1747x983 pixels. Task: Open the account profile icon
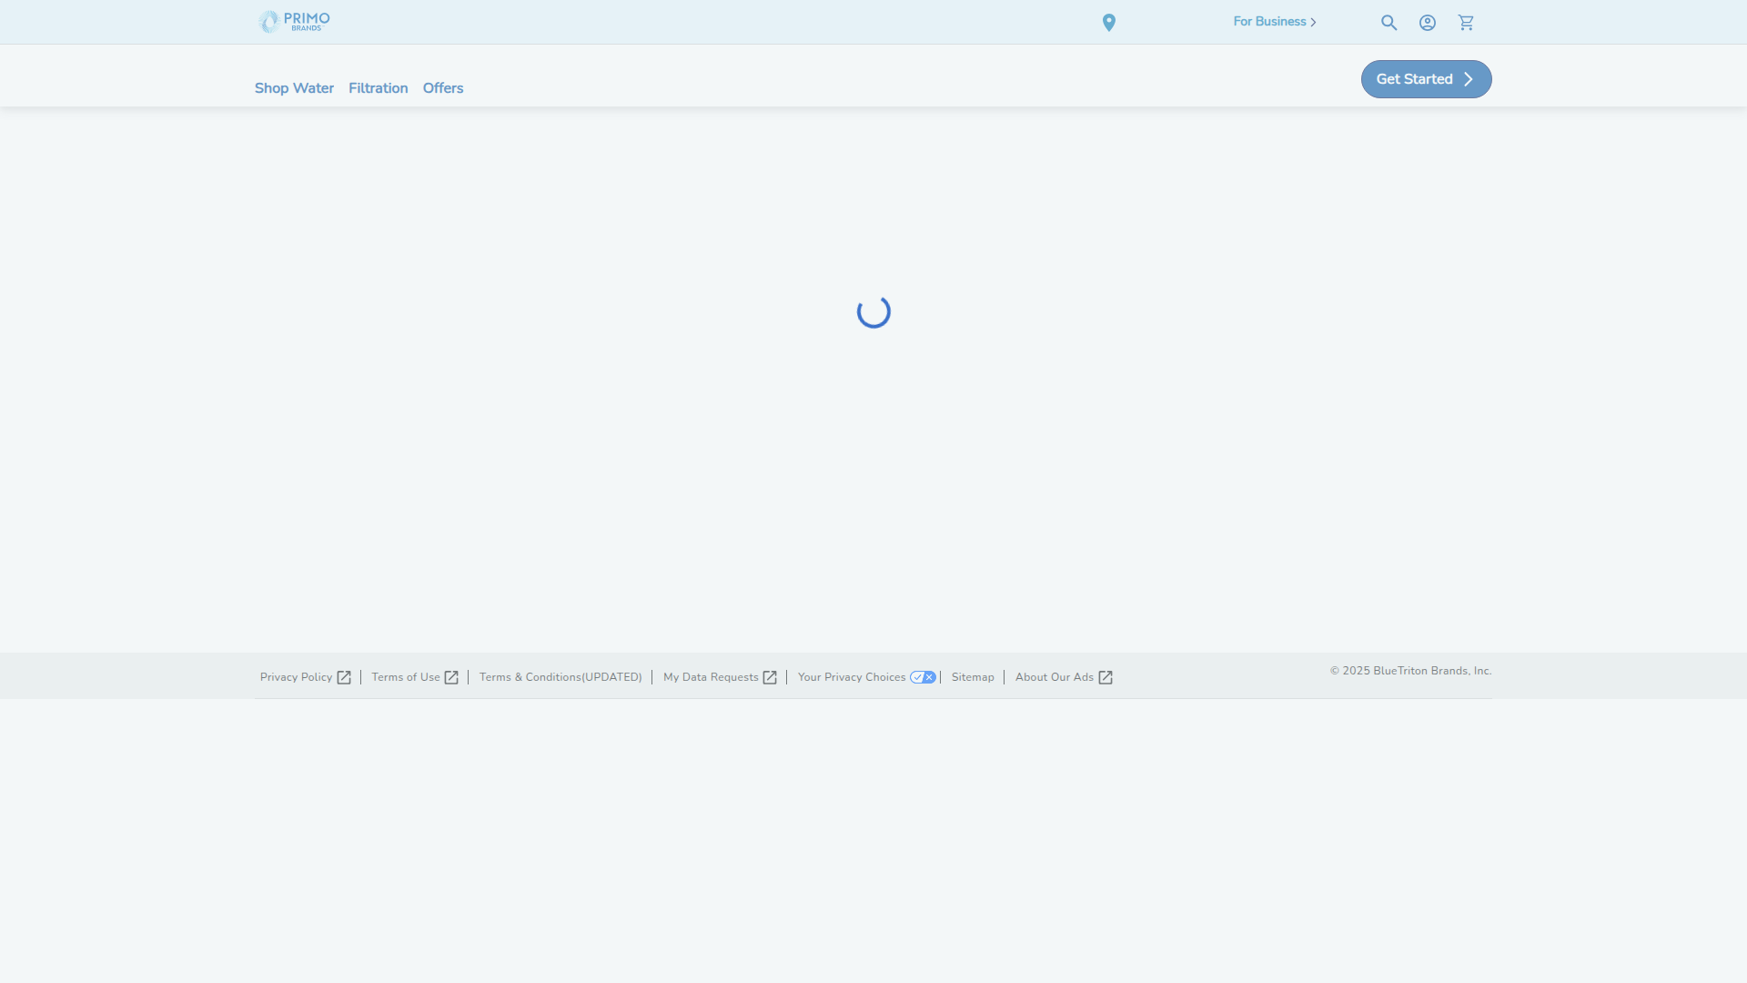point(1427,22)
